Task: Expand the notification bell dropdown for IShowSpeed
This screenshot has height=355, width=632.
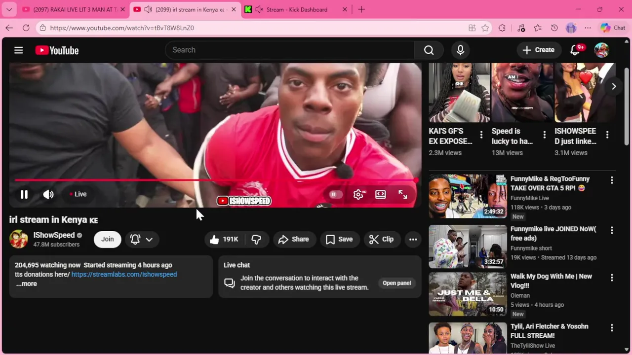Action: 141,239
